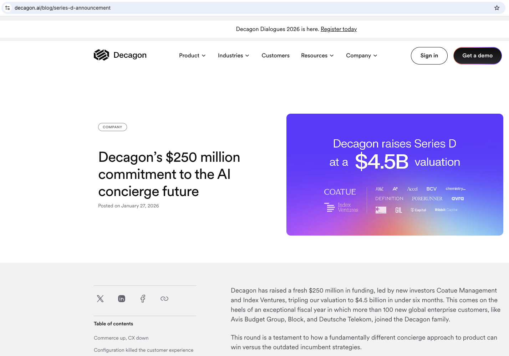The height and width of the screenshot is (356, 509).
Task: Click the avra logo in banner
Action: (458, 198)
